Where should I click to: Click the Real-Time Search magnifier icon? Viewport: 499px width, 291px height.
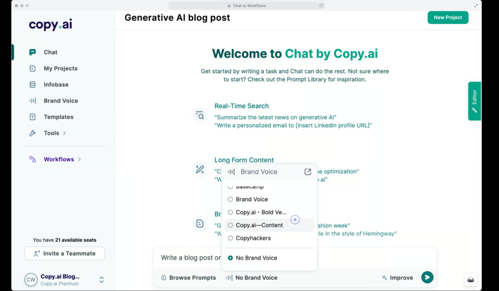pyautogui.click(x=200, y=115)
